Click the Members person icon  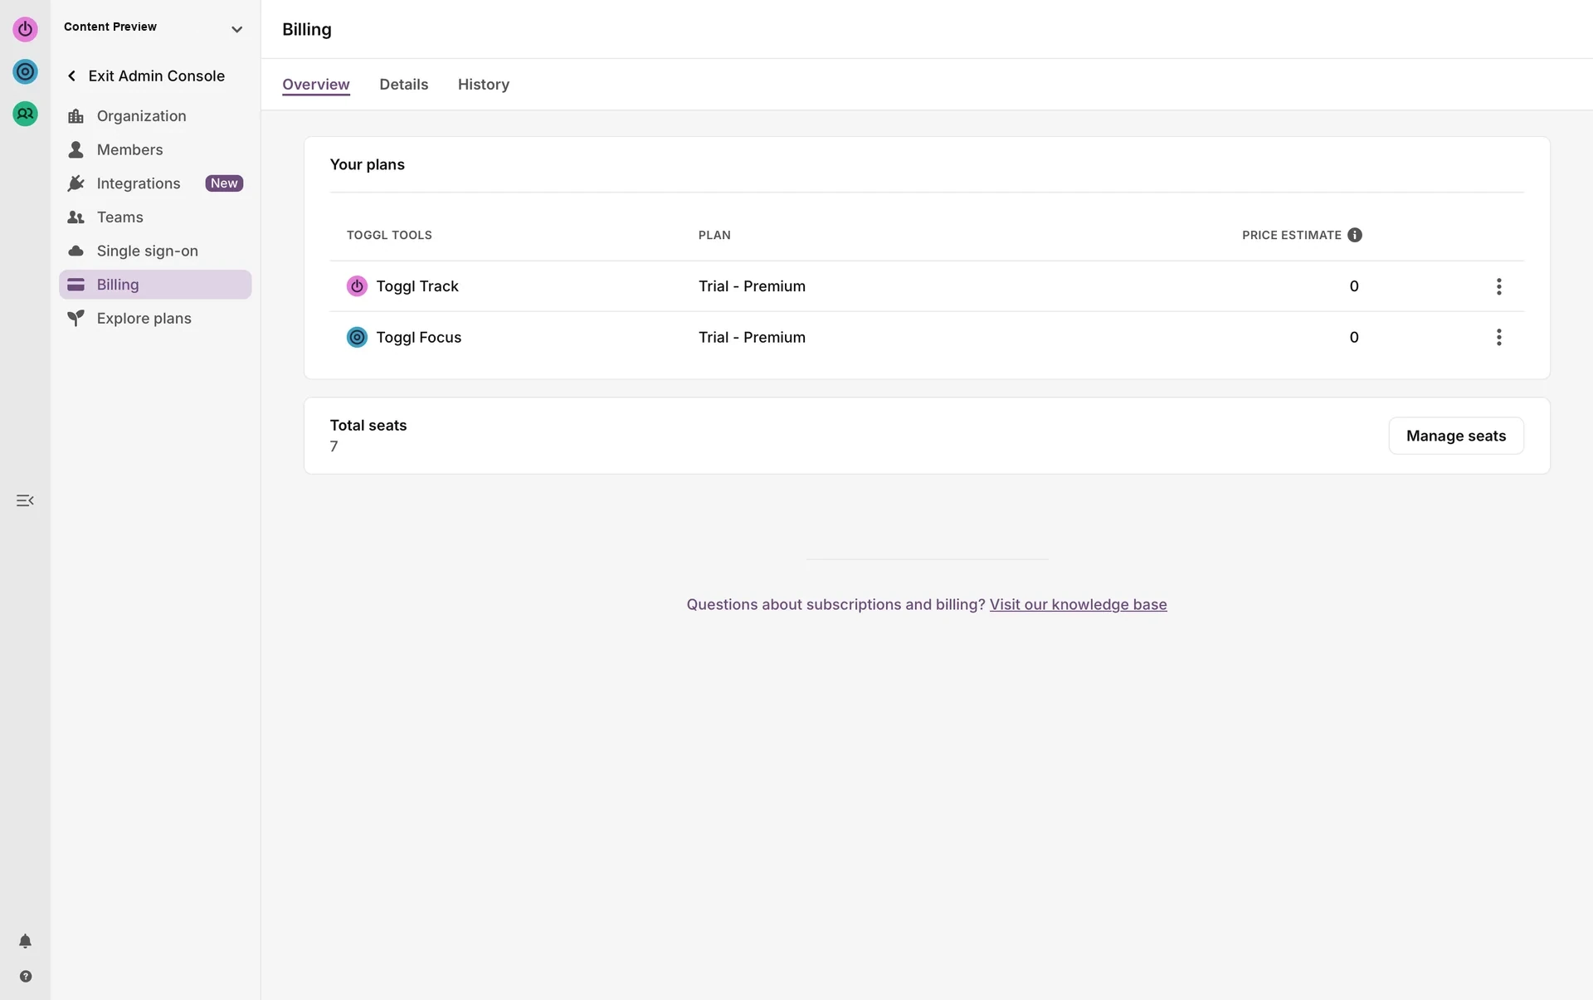76,149
